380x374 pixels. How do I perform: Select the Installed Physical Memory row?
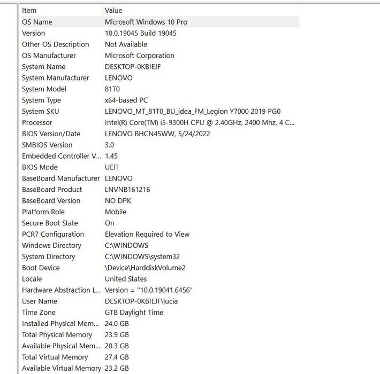159,323
